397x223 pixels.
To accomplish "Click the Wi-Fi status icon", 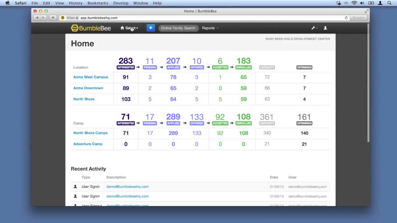I will 354,3.
